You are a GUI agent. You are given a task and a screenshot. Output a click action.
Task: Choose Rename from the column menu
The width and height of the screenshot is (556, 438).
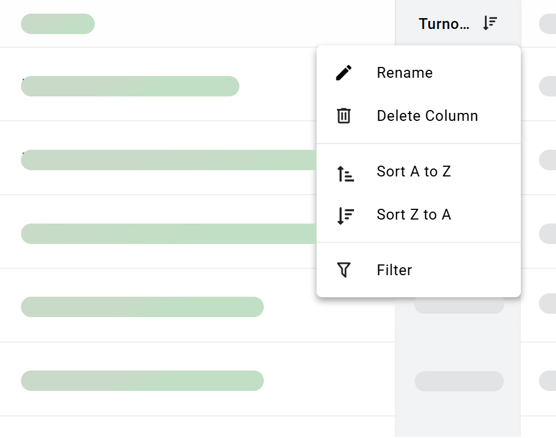[405, 73]
